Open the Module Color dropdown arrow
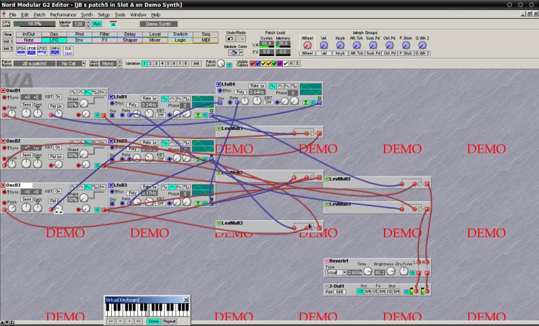 pyautogui.click(x=241, y=53)
